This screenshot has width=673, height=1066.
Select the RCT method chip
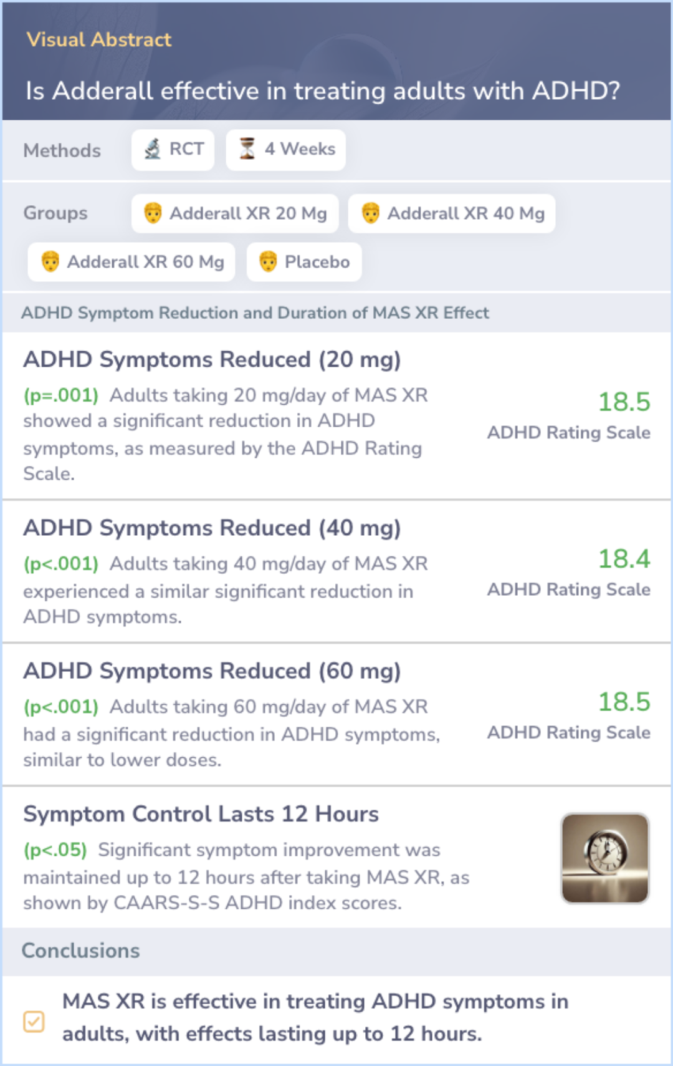(173, 150)
